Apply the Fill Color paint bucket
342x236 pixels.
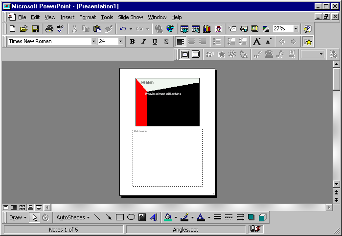168,217
